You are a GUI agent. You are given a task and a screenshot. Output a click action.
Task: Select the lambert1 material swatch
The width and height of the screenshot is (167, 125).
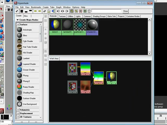coord(67,27)
